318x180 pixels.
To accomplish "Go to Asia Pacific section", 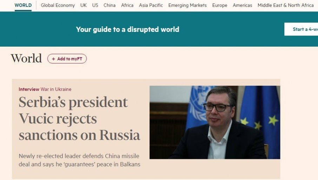I will pos(151,5).
